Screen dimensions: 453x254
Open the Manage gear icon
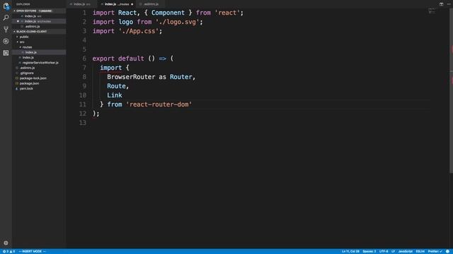(6, 243)
